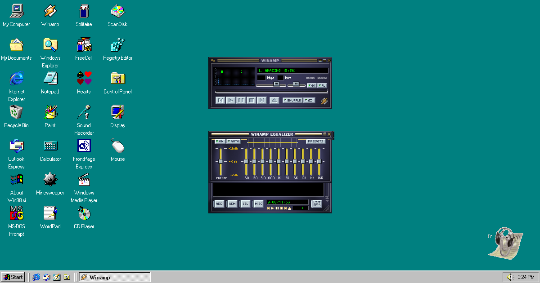Select the Calculator desktop icon
Screen dimensions: 540x283
click(50, 150)
